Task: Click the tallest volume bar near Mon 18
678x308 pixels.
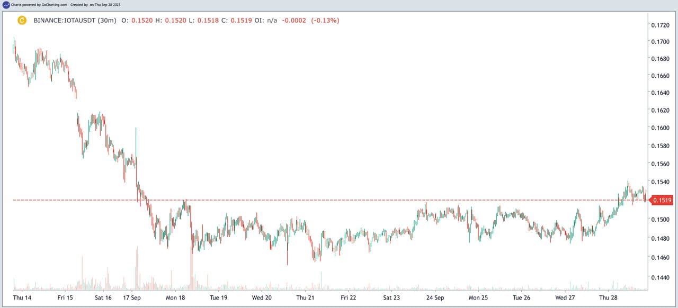Action: tap(191, 265)
